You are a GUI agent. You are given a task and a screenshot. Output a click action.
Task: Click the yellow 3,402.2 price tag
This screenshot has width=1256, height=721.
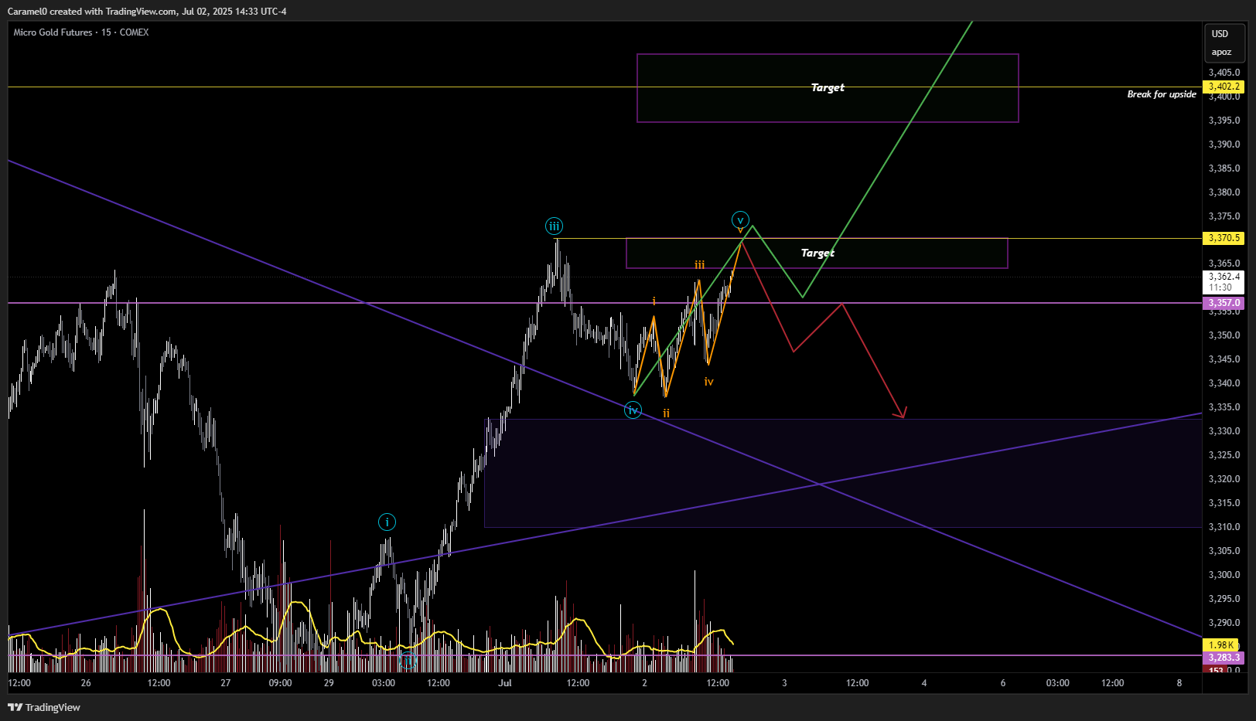(x=1224, y=87)
